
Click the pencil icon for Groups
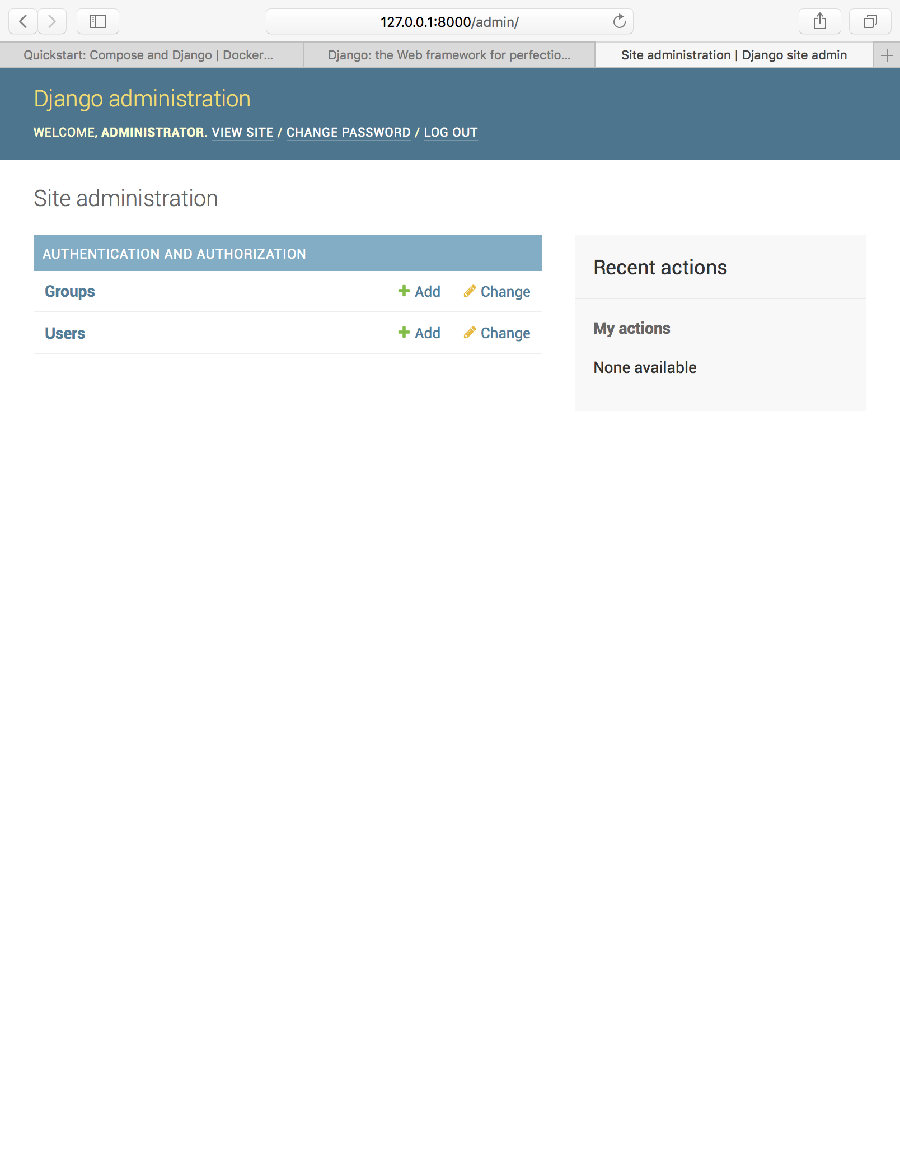(x=470, y=291)
